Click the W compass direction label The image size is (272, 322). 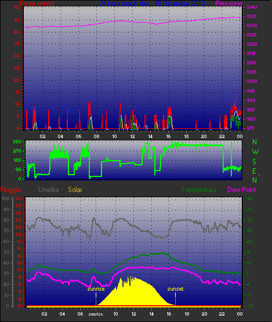pos(255,152)
